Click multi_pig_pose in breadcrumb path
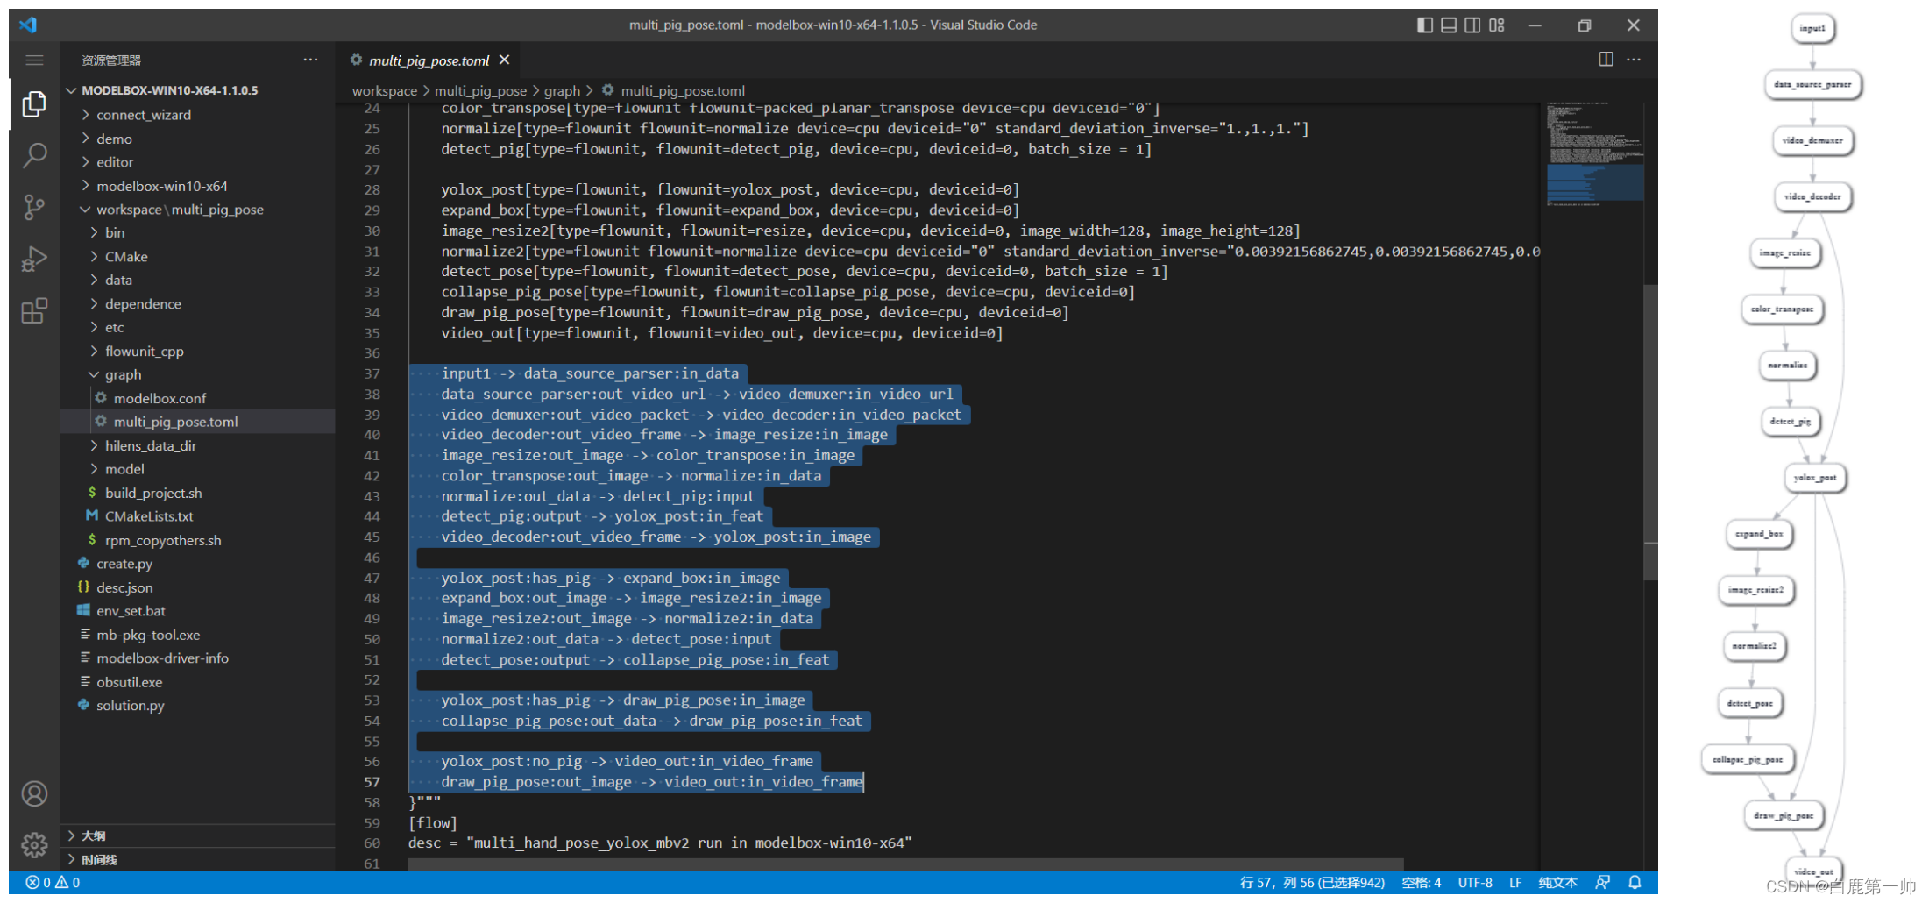This screenshot has width=1929, height=903. (x=481, y=90)
